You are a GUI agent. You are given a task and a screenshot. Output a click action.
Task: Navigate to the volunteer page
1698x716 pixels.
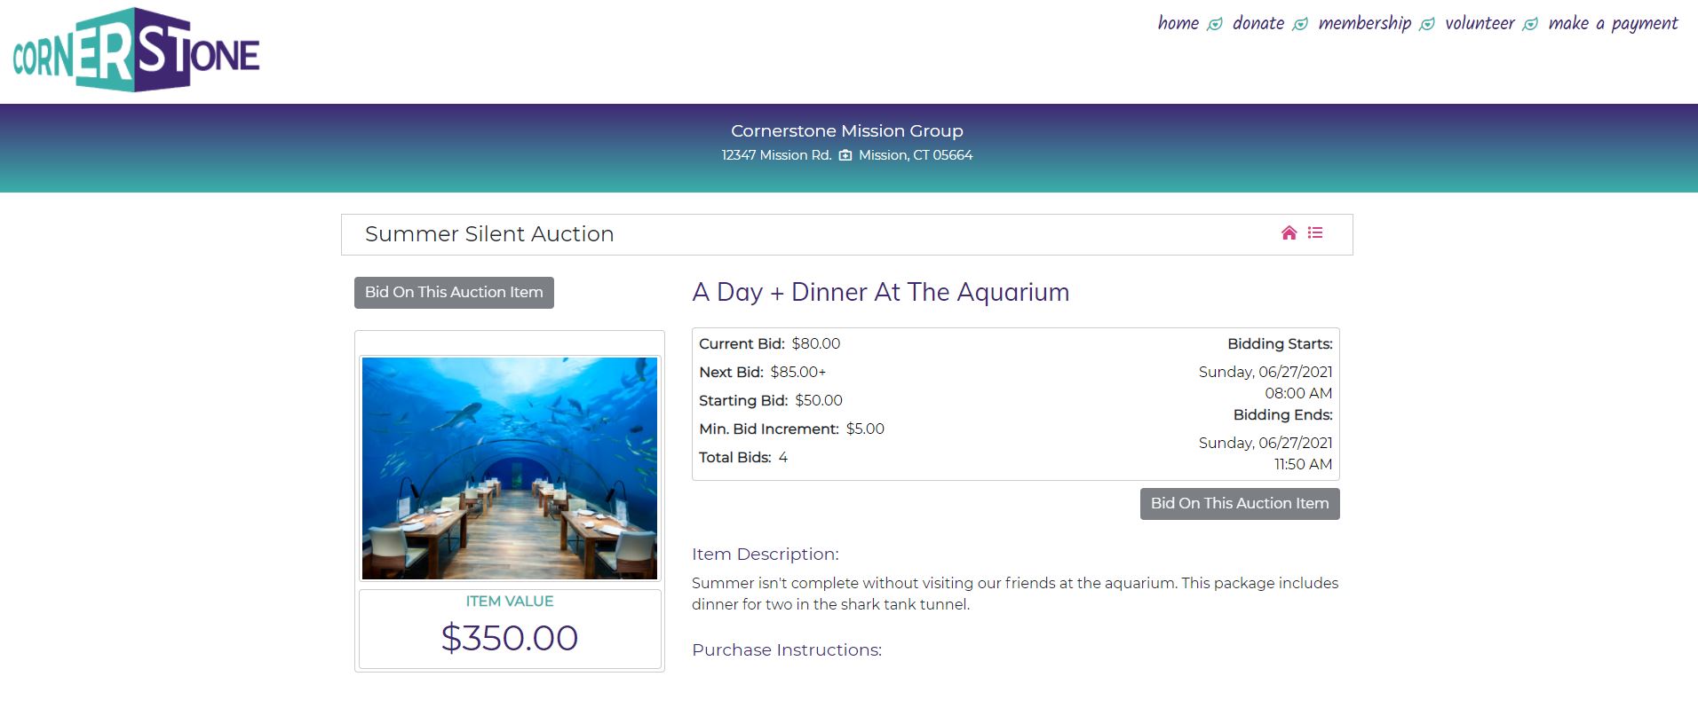point(1480,23)
